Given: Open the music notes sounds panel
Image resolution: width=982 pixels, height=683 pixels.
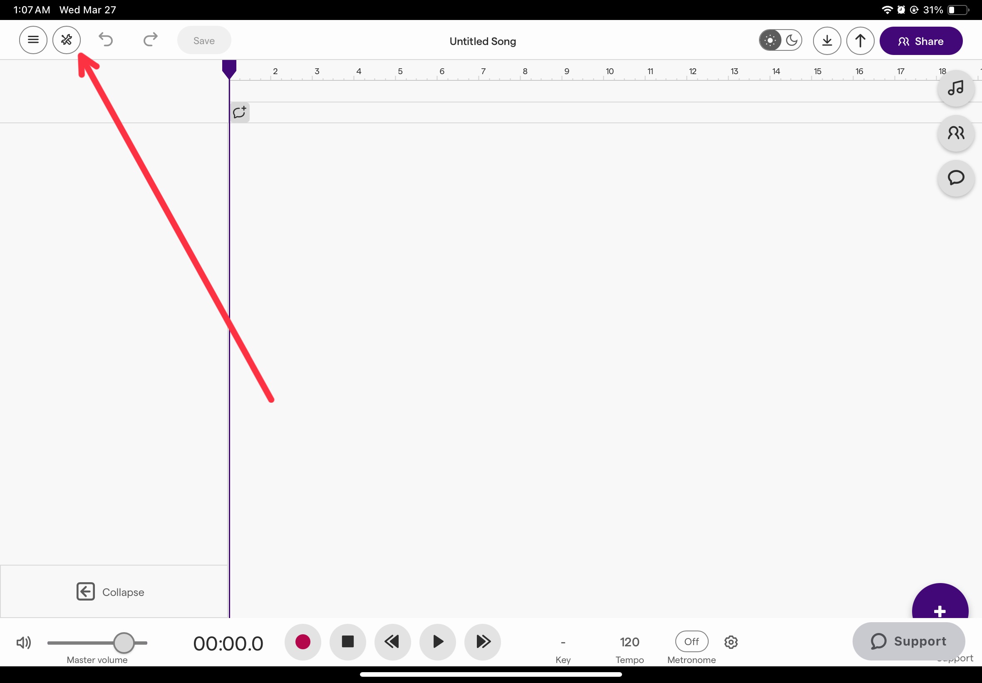Looking at the screenshot, I should [x=955, y=89].
